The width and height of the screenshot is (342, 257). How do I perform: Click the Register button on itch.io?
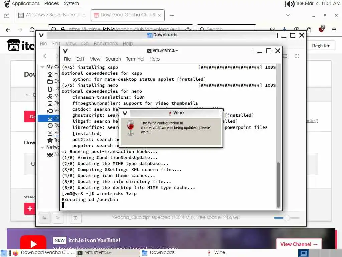click(x=321, y=46)
